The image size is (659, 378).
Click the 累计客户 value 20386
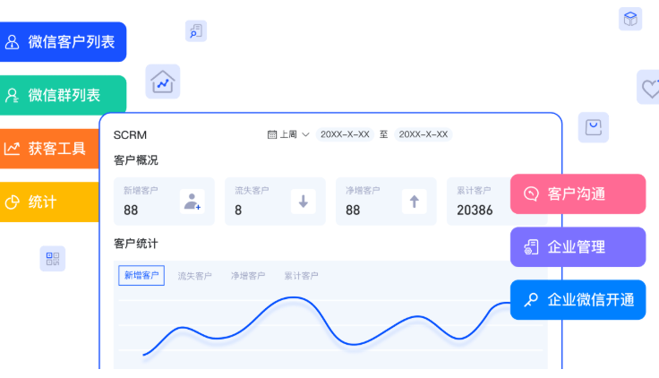pyautogui.click(x=475, y=210)
